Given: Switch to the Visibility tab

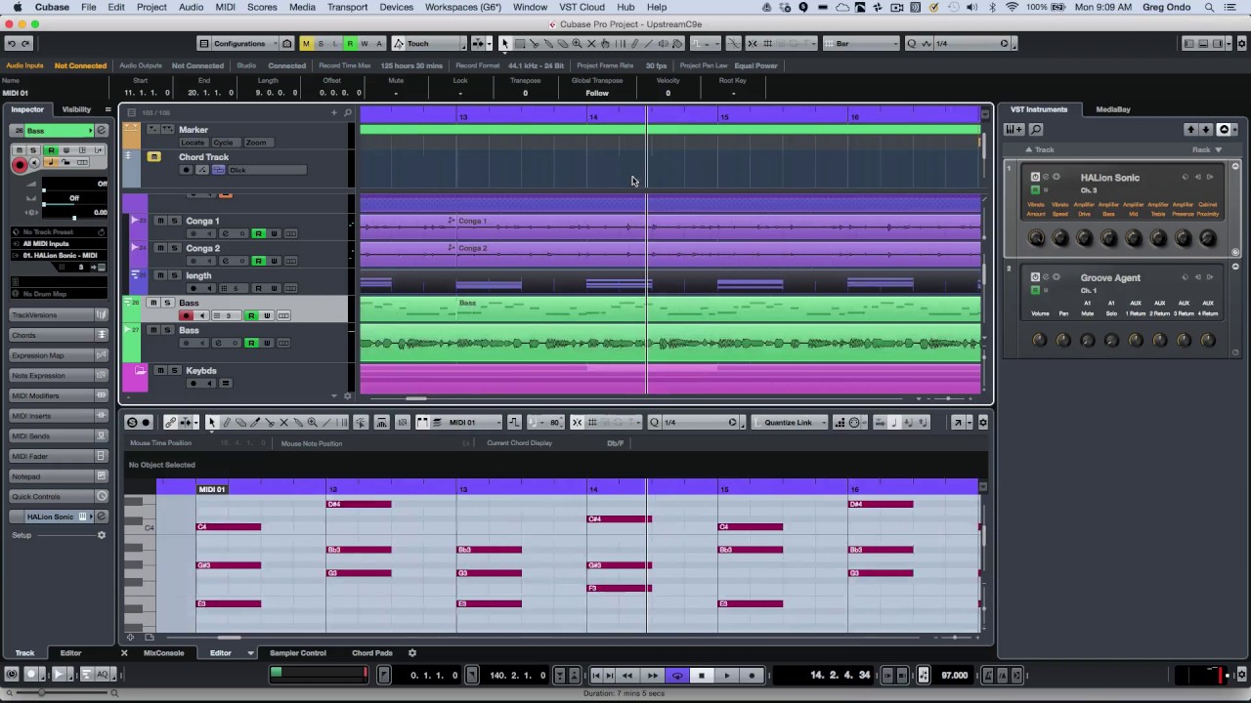Looking at the screenshot, I should [x=76, y=109].
